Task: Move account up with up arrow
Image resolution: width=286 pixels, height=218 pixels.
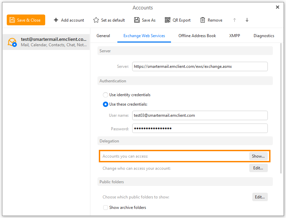Action: pos(234,20)
